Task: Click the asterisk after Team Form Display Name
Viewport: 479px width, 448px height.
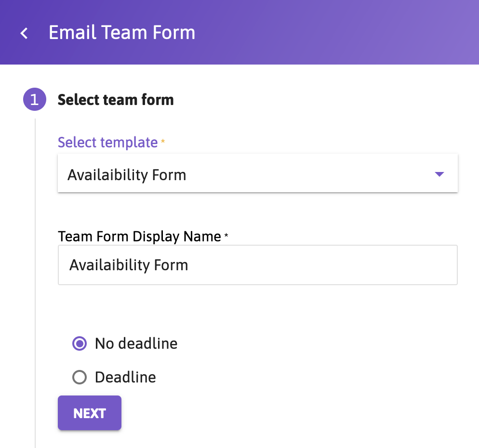Action: click(226, 236)
